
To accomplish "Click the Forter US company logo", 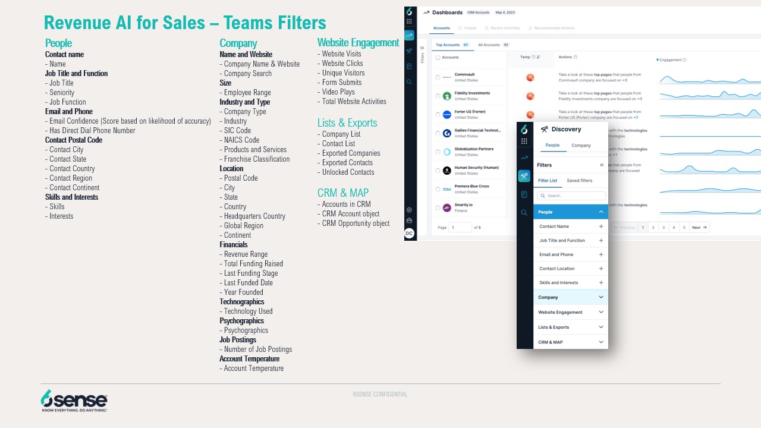I will [447, 114].
